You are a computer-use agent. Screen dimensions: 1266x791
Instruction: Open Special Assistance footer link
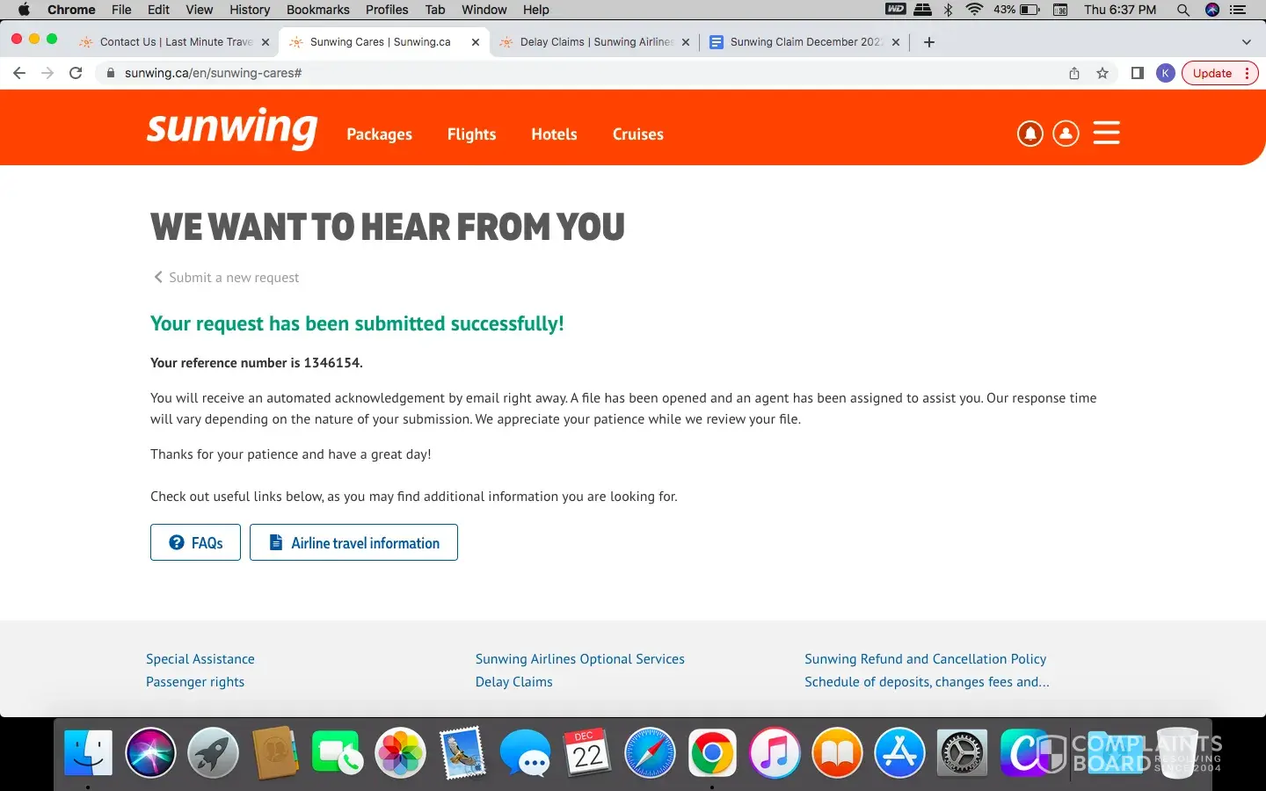[x=200, y=659]
